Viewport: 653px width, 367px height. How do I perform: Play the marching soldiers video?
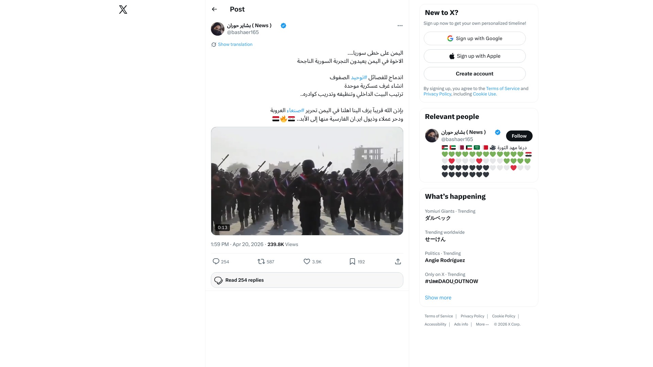click(x=307, y=181)
